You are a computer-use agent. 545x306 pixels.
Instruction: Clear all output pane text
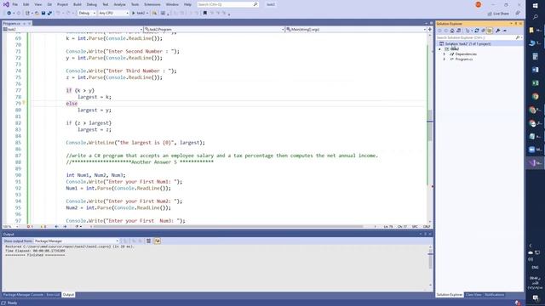[x=148, y=241]
